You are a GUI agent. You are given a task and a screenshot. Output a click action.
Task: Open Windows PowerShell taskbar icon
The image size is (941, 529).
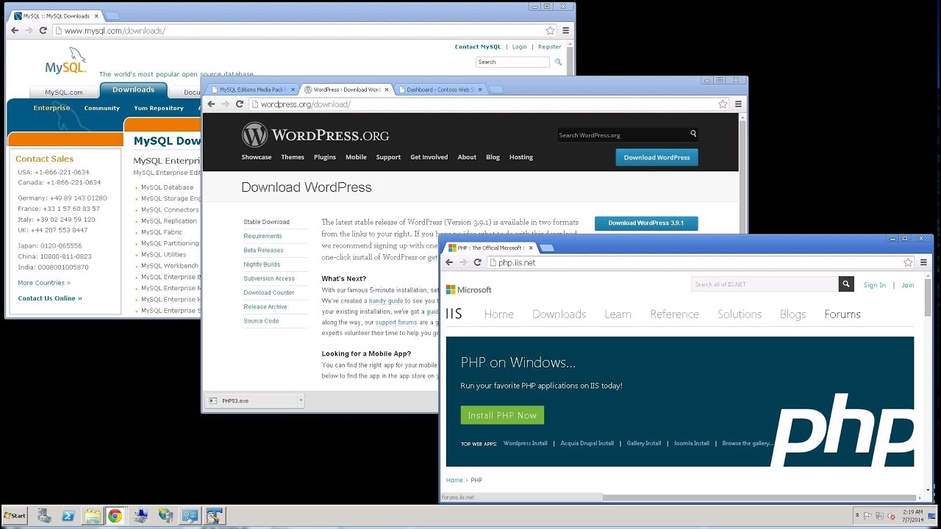tap(67, 516)
